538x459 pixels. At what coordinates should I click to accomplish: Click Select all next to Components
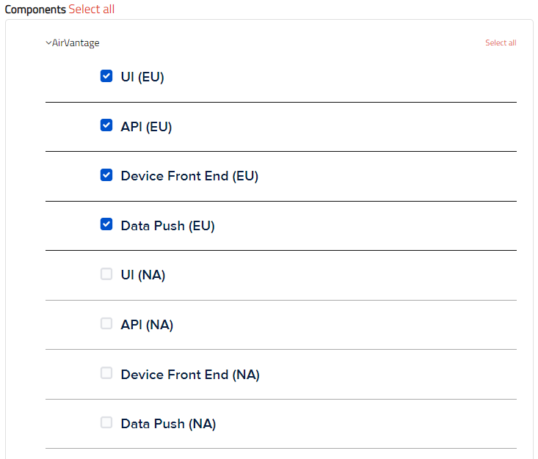(x=92, y=10)
